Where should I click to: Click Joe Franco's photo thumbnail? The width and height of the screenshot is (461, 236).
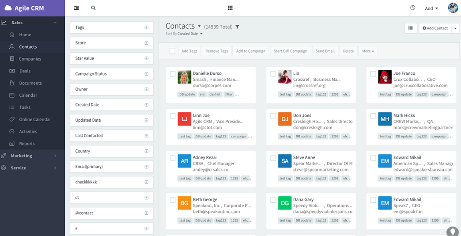click(385, 77)
